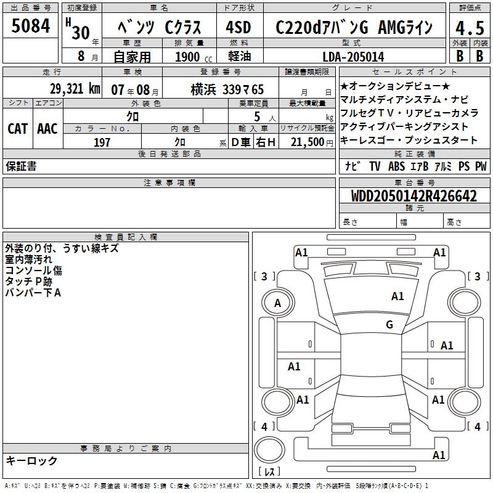Click 保証書 in later-shipped parts
This screenshot has height=493, width=493.
(x=21, y=166)
